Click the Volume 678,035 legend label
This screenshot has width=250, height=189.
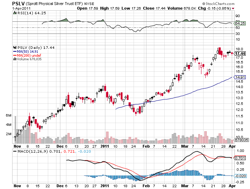(29, 59)
